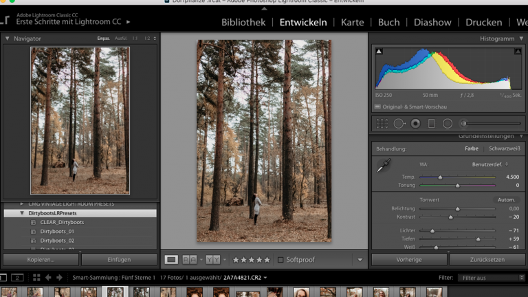Click the Original- & Smart-Vorschau icon
This screenshot has width=528, height=297.
click(x=377, y=107)
